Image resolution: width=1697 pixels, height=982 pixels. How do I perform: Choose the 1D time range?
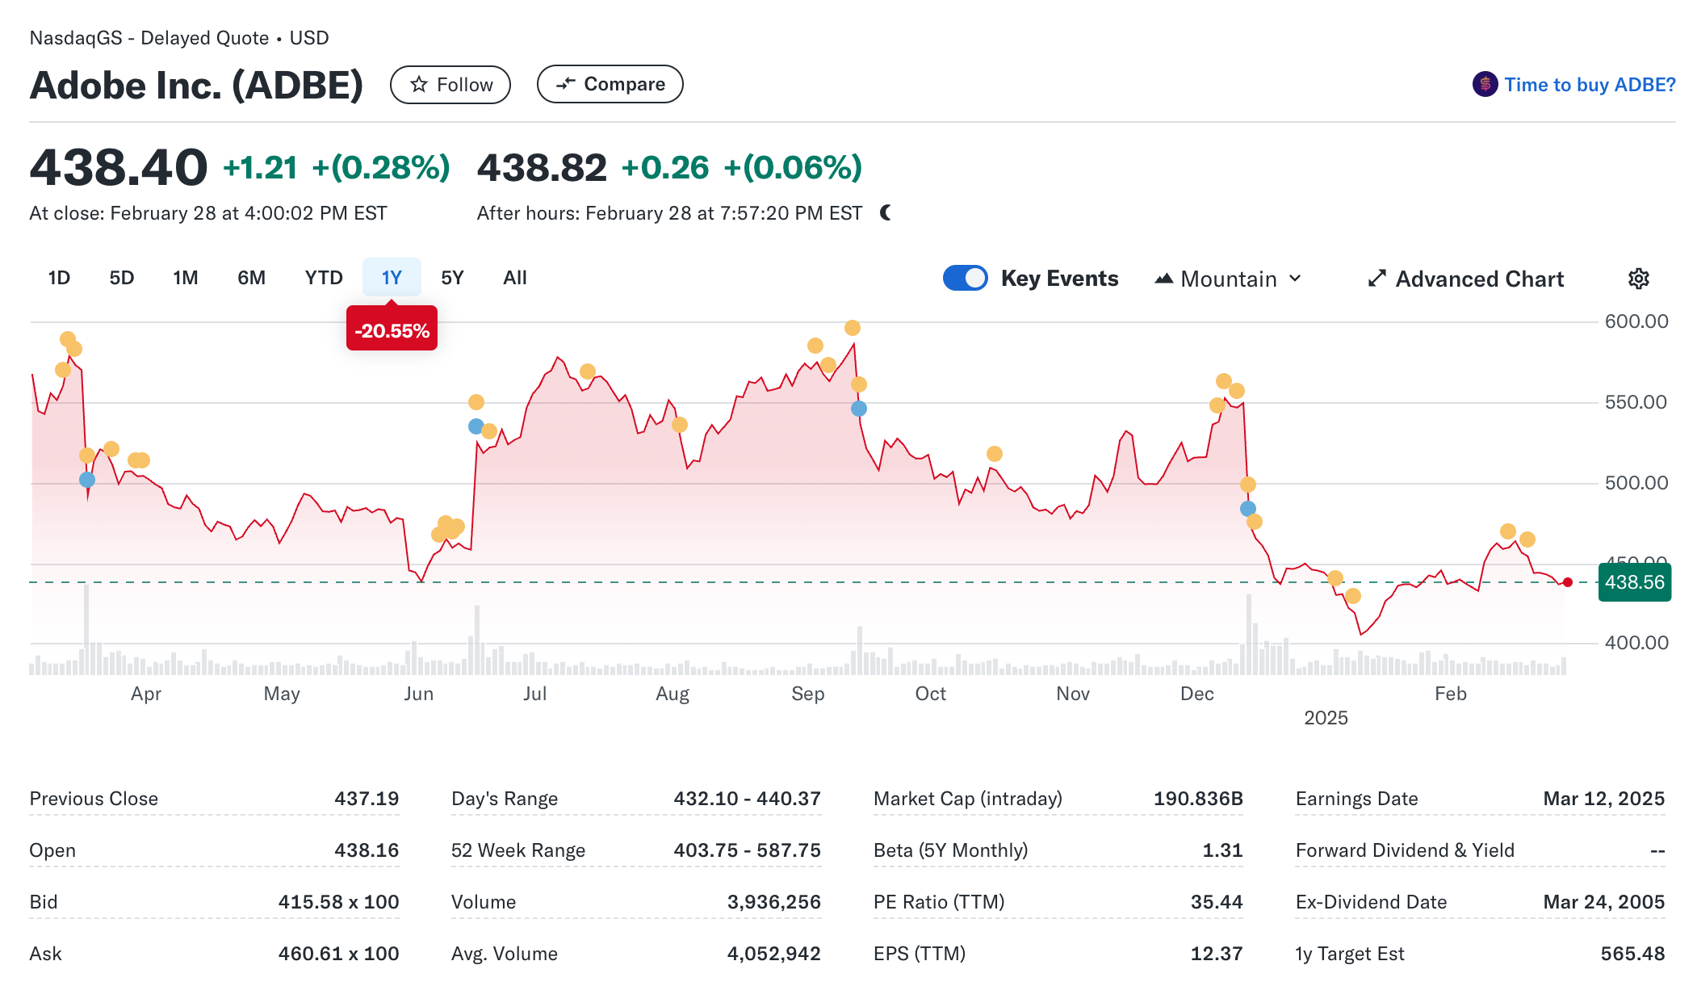pyautogui.click(x=59, y=278)
